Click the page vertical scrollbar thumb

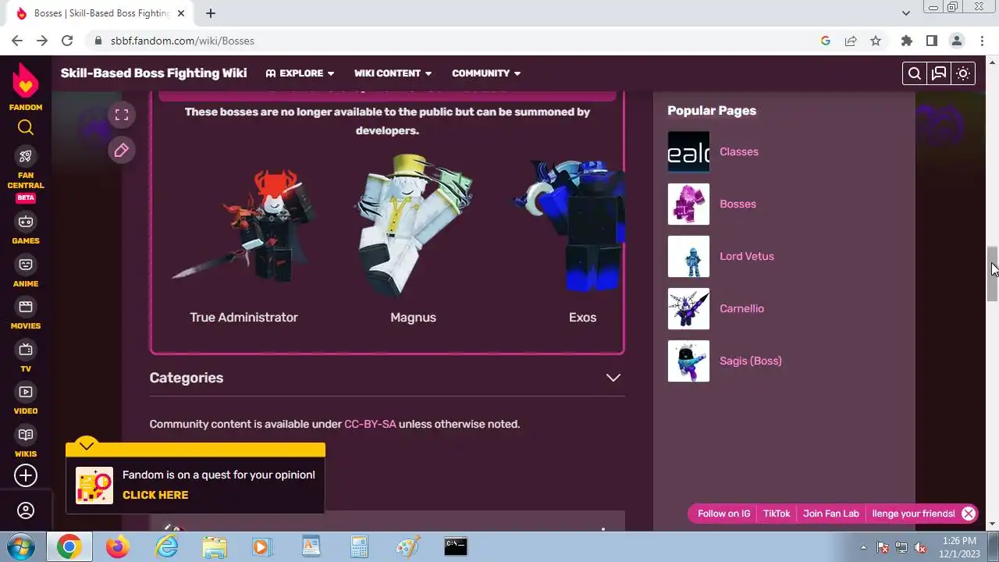[x=993, y=273]
